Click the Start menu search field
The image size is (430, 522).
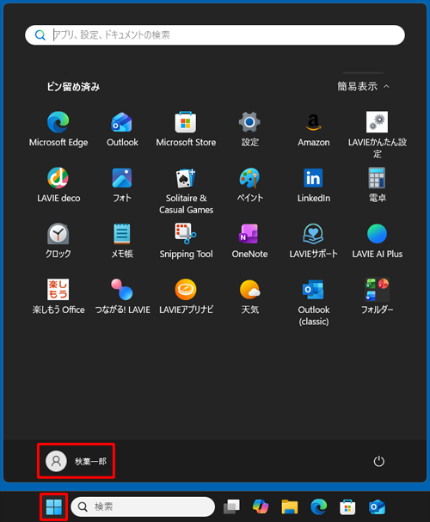[215, 35]
